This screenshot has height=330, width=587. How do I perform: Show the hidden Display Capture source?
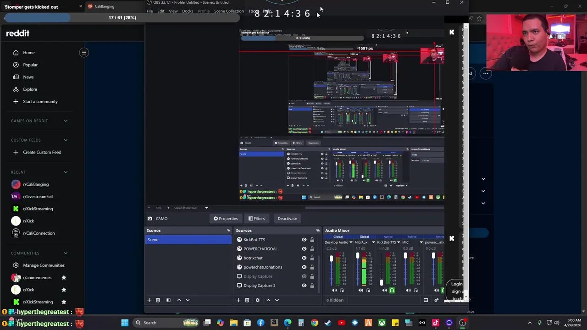pyautogui.click(x=304, y=276)
